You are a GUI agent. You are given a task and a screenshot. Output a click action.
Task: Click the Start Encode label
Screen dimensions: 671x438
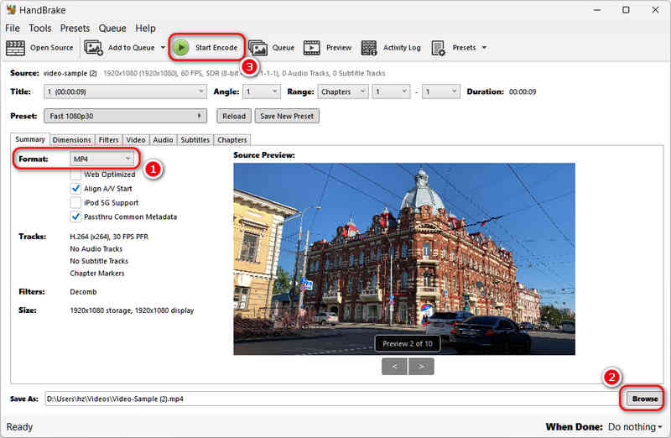click(x=216, y=48)
